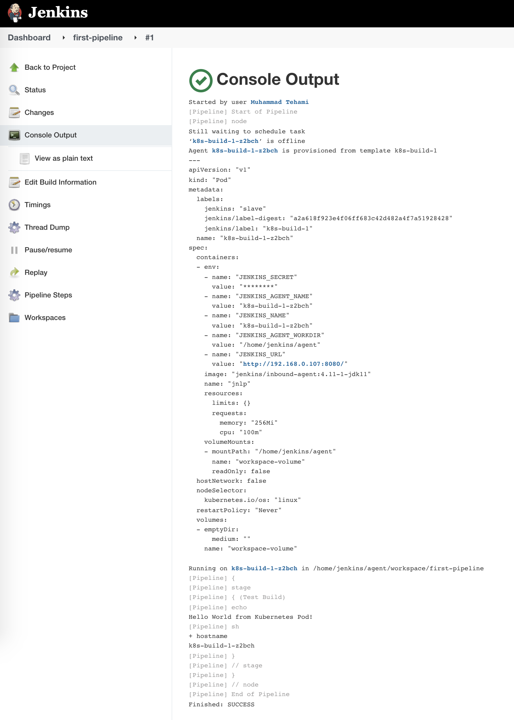This screenshot has height=720, width=514.
Task: Click the JENKINS_SECRET name line
Action: 251,277
